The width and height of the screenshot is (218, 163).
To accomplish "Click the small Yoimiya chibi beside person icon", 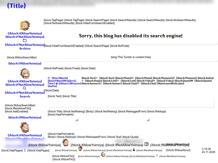I will pos(80,149).
